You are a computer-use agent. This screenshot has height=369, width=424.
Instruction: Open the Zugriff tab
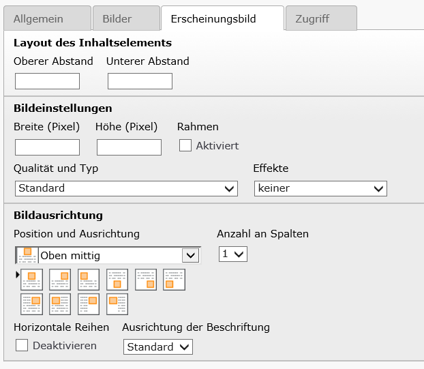321,18
